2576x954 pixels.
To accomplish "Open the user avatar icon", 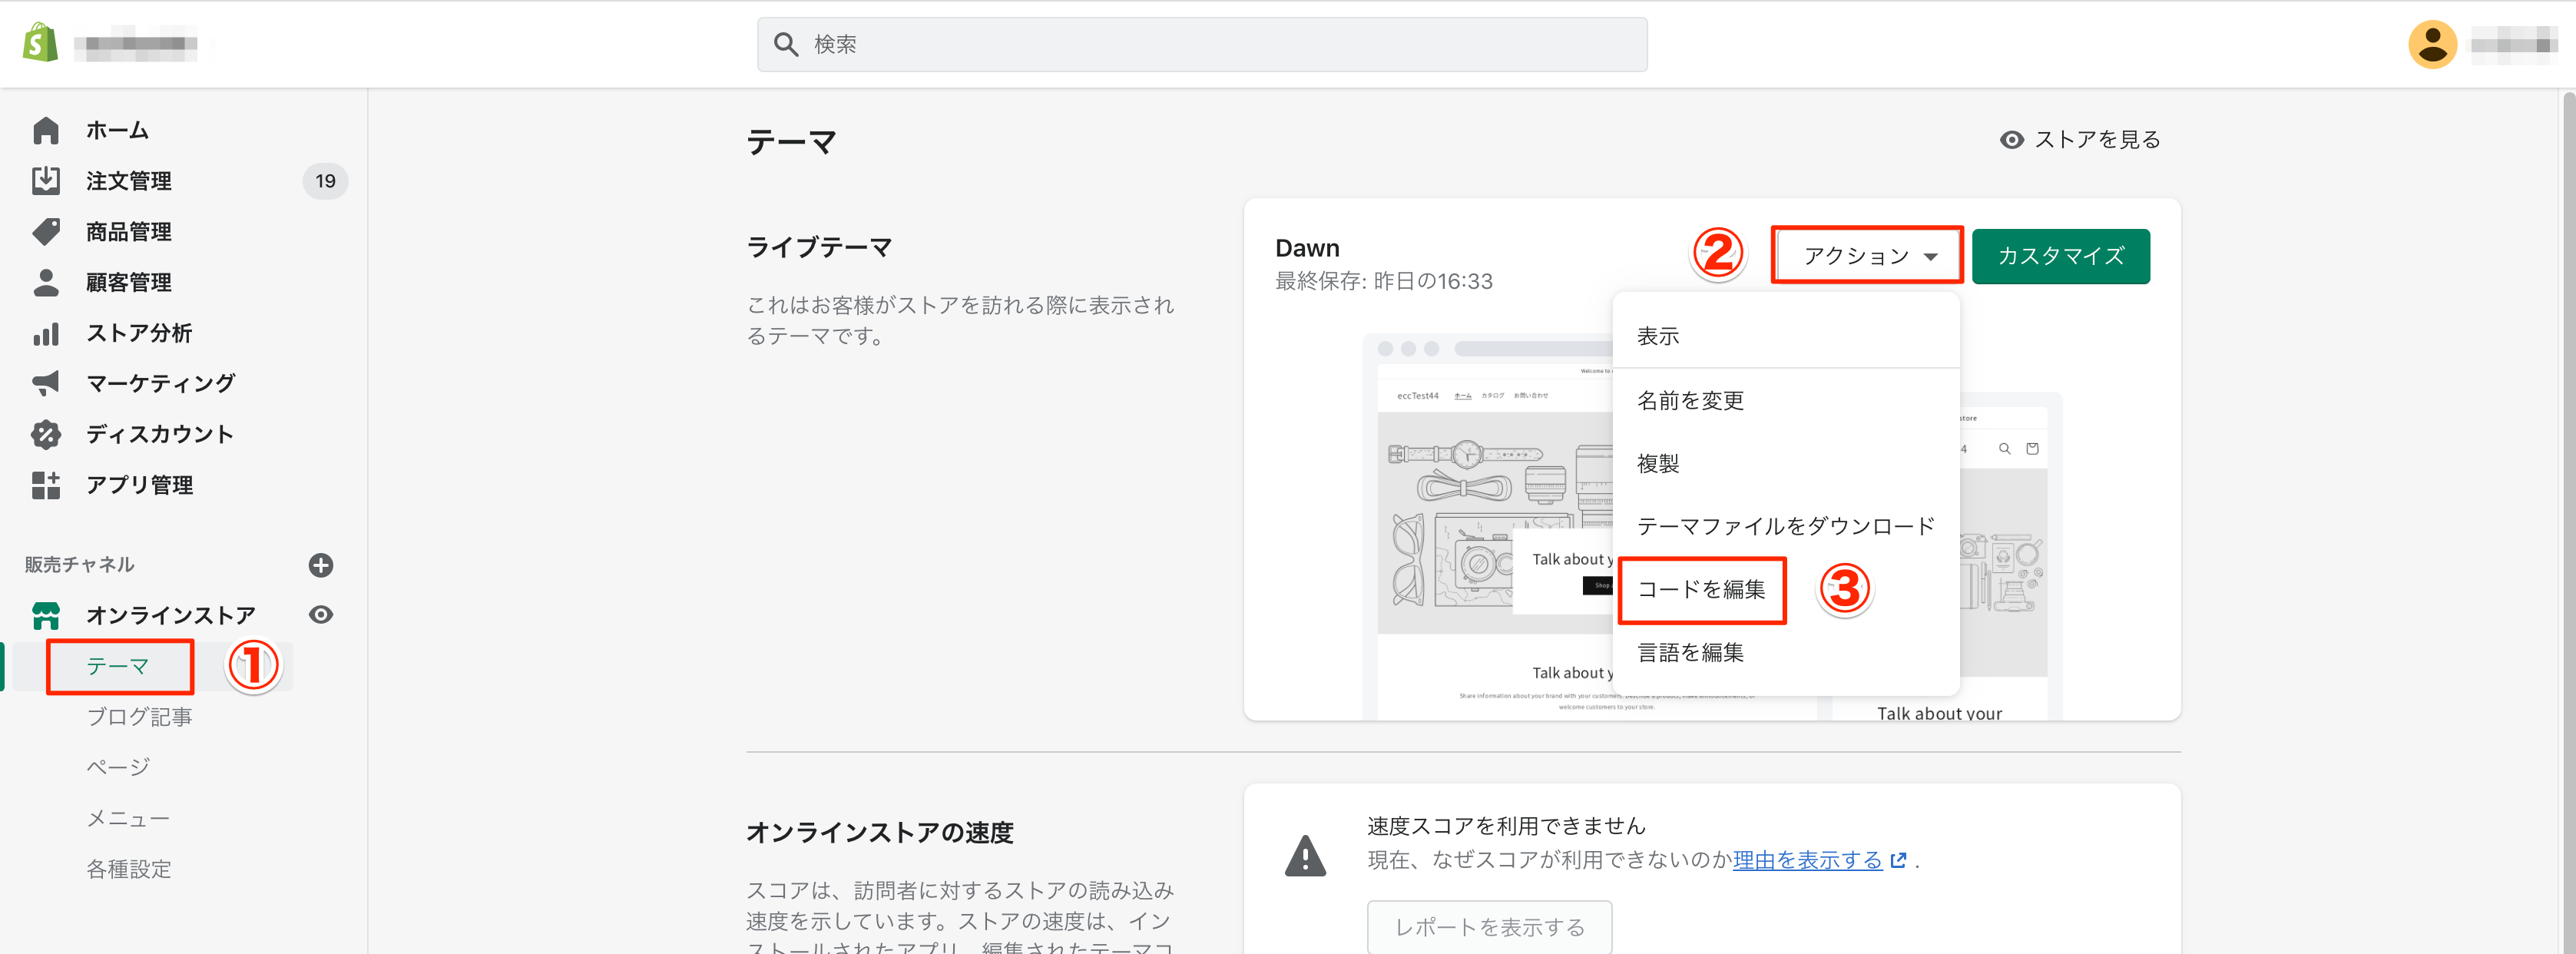I will coord(2432,44).
